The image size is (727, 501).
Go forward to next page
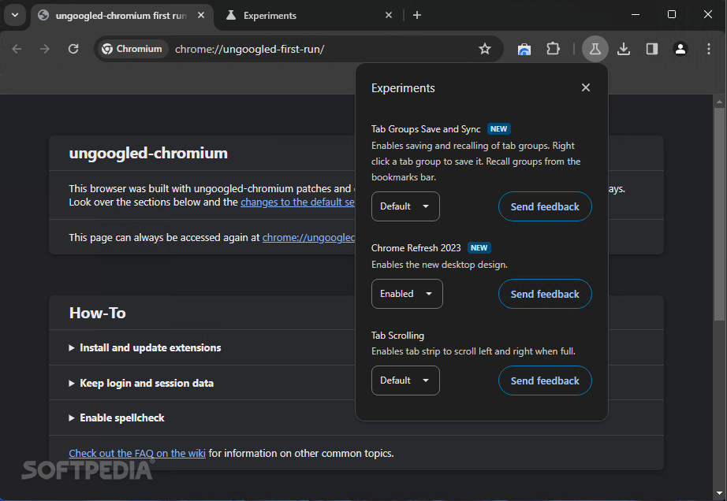(44, 49)
